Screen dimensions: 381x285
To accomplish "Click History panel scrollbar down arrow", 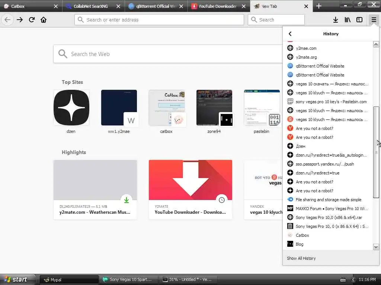I will 376,247.
